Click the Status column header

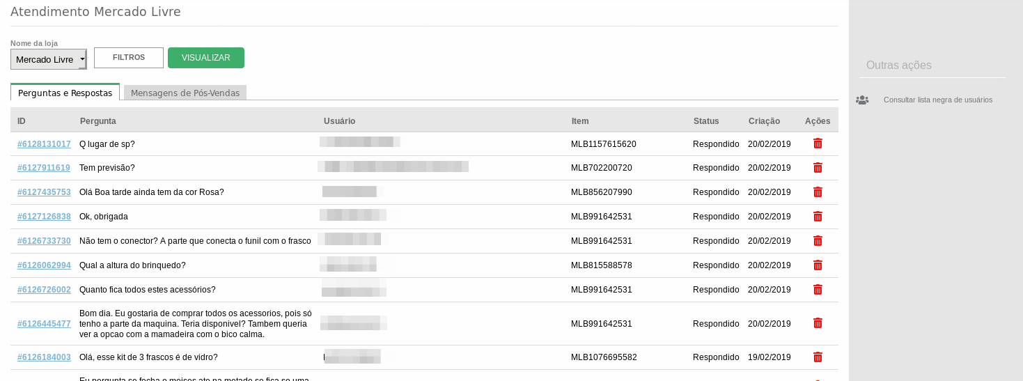tap(706, 121)
